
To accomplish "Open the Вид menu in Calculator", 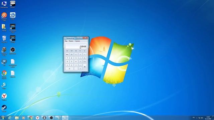I will tap(66, 41).
